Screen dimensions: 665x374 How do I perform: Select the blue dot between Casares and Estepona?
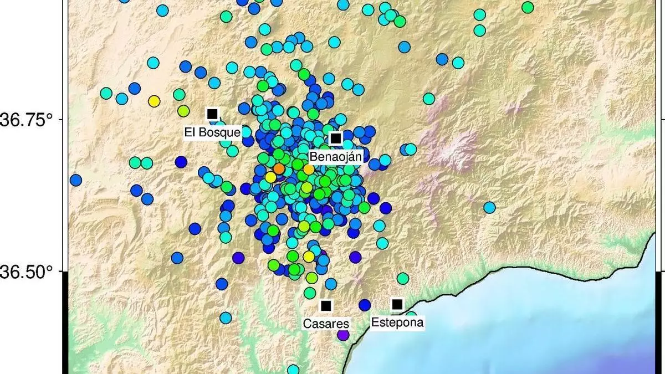[x=365, y=305]
